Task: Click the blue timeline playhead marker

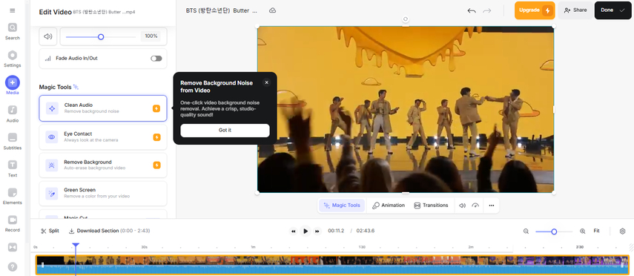Action: [76, 246]
